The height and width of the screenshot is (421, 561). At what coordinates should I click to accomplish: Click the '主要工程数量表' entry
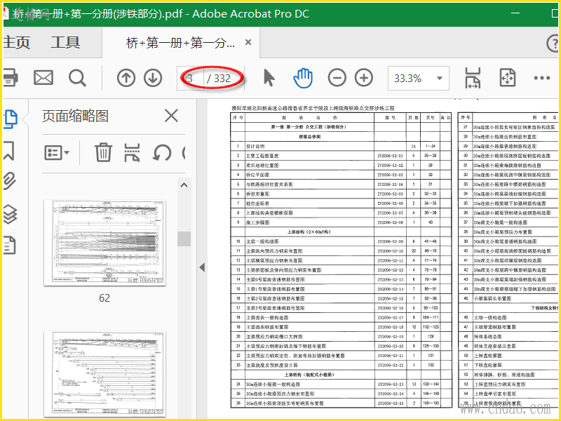[x=262, y=156]
